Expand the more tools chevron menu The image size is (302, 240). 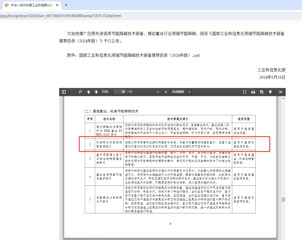pos(280,92)
